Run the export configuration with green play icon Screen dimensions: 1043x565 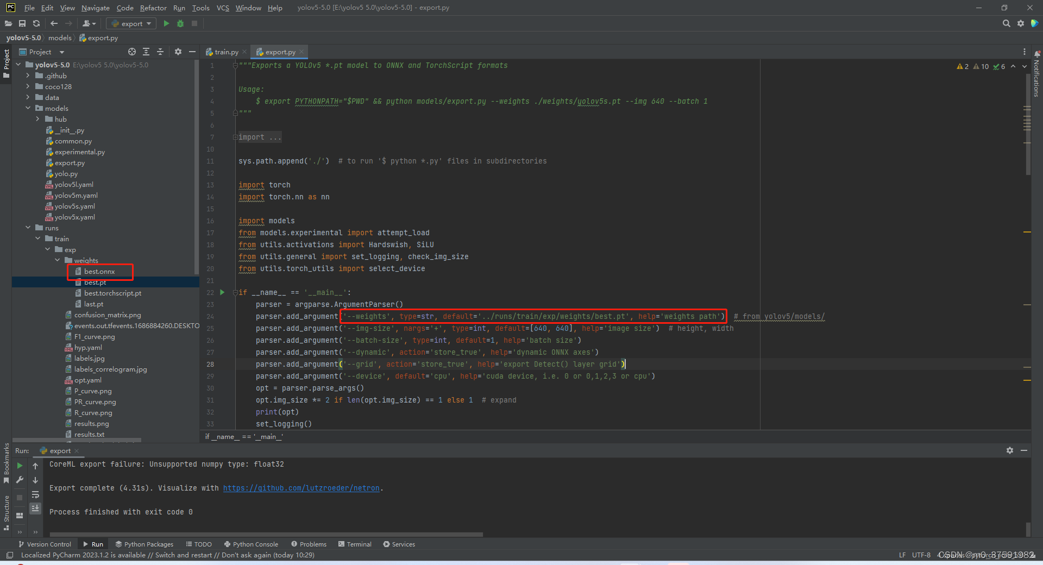click(166, 23)
